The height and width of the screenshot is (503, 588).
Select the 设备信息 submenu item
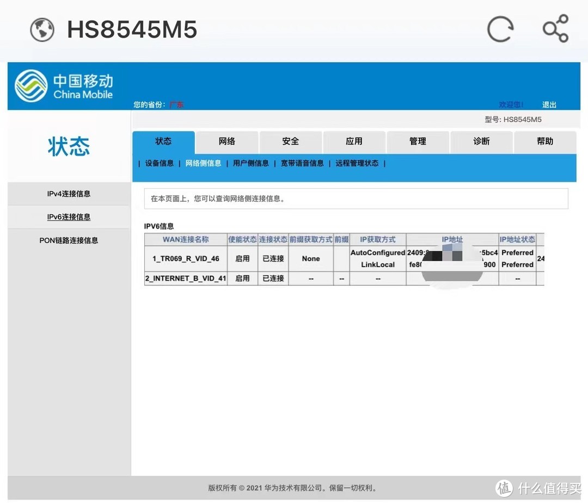pos(158,163)
